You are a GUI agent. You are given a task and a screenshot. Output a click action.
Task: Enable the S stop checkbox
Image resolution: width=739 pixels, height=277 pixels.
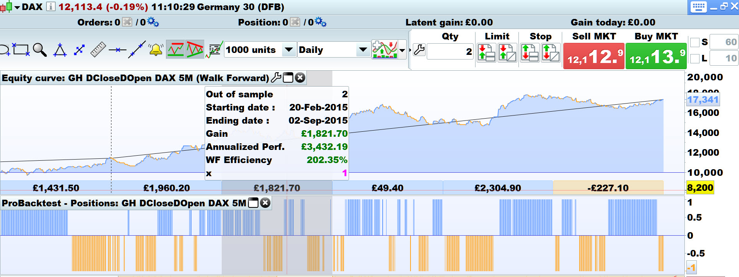click(695, 42)
